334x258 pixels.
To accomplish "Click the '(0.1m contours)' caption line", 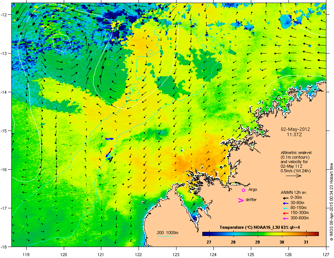I will tap(295, 157).
